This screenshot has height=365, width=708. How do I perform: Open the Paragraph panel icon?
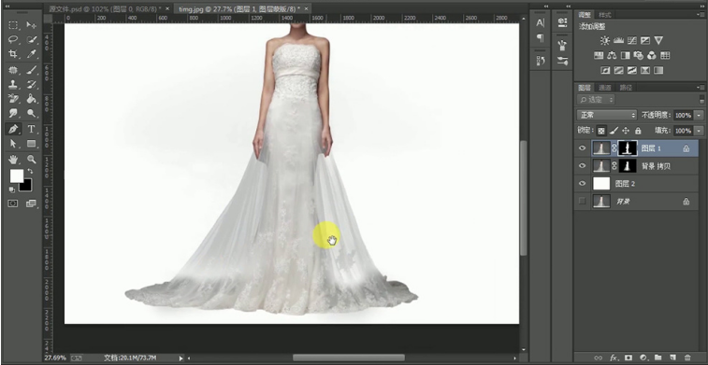click(540, 38)
